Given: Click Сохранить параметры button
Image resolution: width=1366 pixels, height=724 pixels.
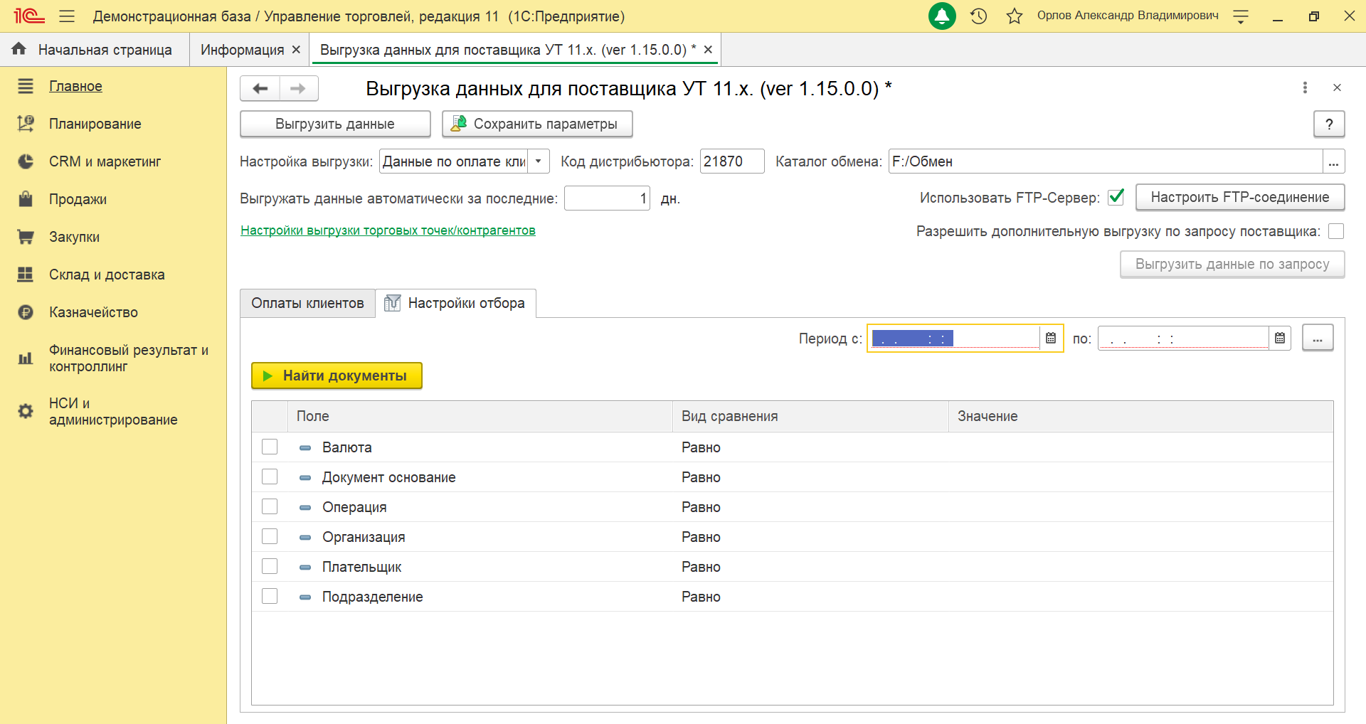Looking at the screenshot, I should pyautogui.click(x=537, y=124).
